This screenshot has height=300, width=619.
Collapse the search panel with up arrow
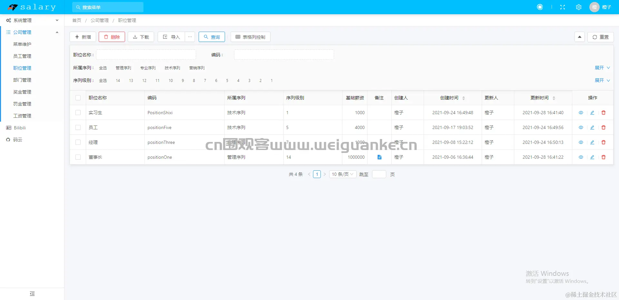(x=579, y=37)
